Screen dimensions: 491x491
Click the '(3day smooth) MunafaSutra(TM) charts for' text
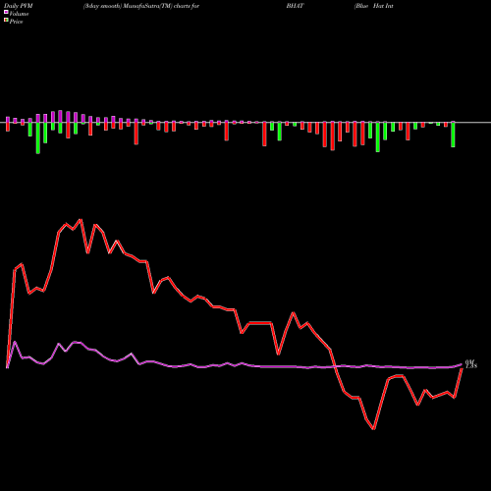[141, 6]
